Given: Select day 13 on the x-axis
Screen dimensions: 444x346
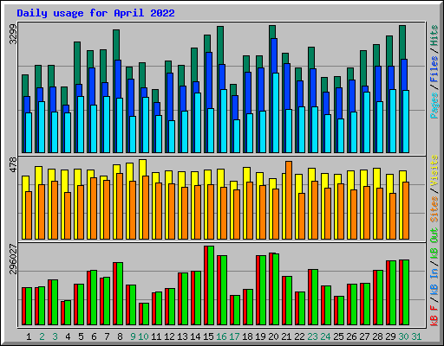Looking at the screenshot, I should [182, 336].
